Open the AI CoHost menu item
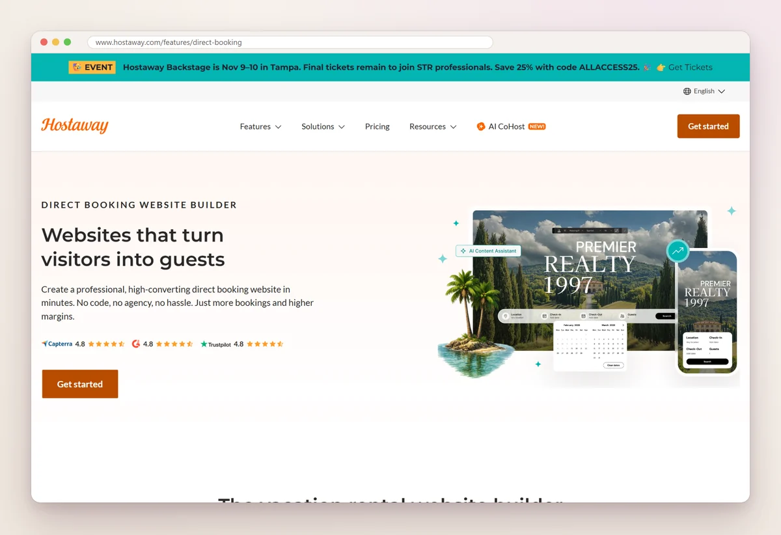781x535 pixels. [511, 126]
